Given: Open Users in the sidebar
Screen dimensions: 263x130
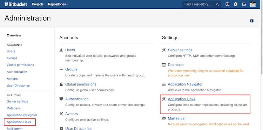Looking at the screenshot, I should (x=11, y=51).
